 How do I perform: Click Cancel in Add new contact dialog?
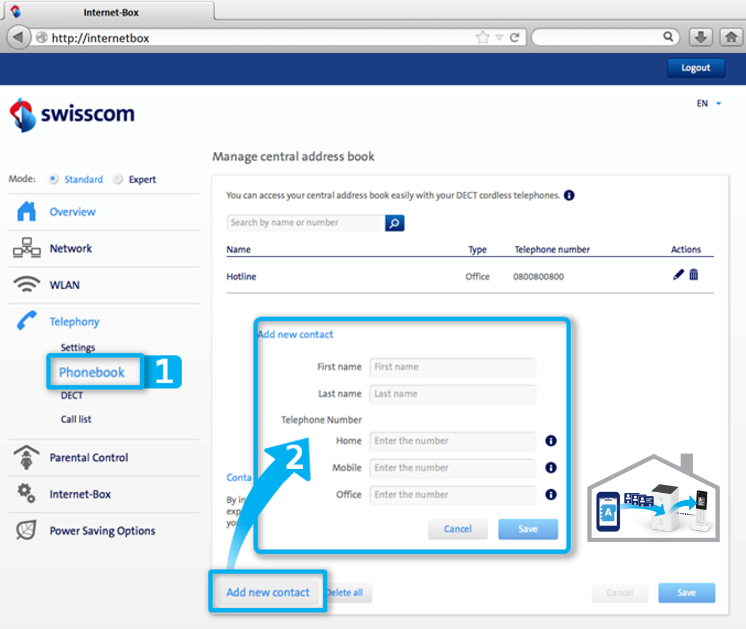[457, 529]
